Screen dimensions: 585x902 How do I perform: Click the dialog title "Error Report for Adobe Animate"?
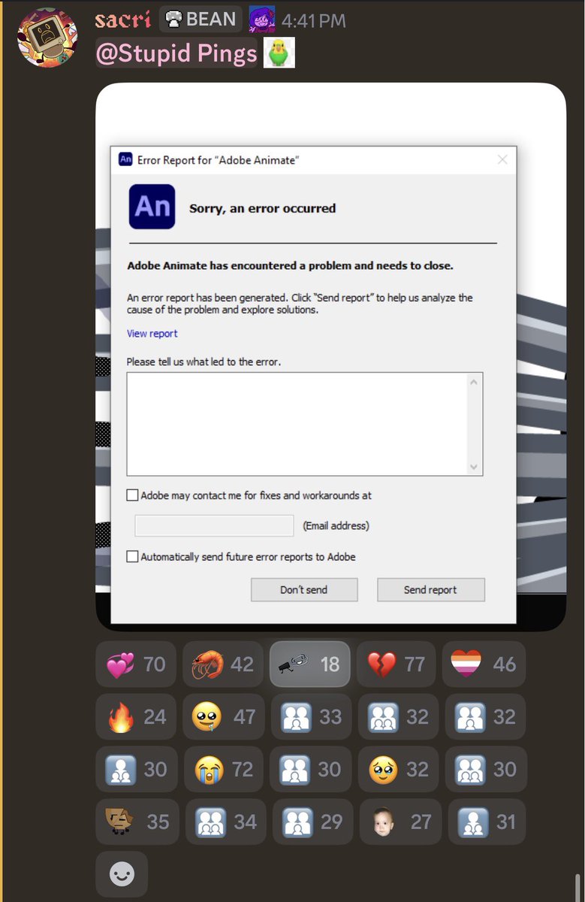point(219,160)
